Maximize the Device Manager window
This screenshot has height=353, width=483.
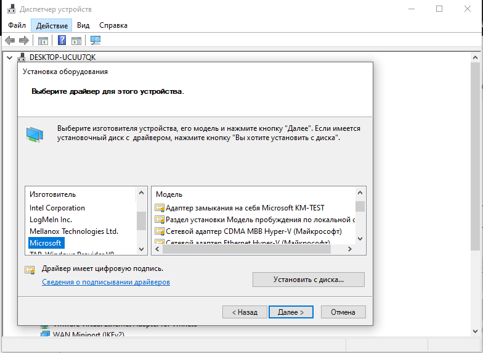(439, 9)
